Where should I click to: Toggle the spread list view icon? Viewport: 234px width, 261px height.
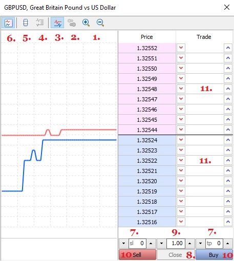point(40,23)
